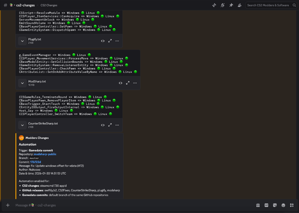Click the ModSharp.txt file name

(37, 81)
